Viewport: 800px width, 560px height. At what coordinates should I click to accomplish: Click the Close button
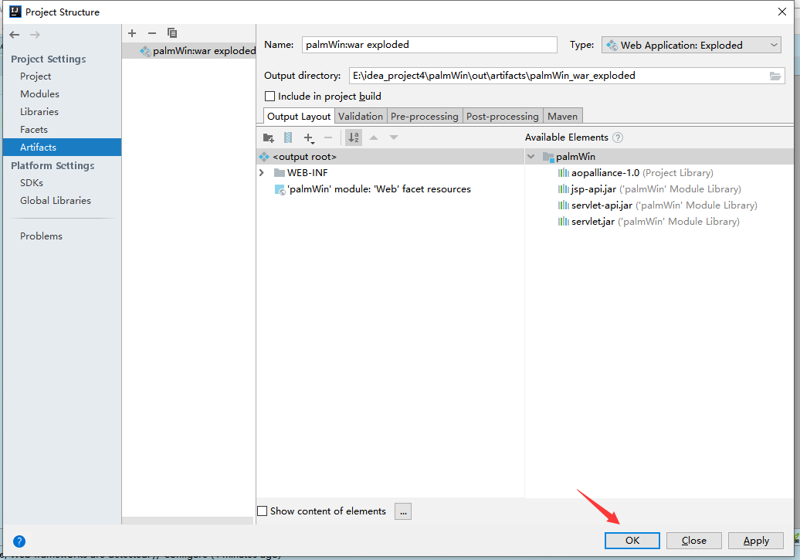pos(694,541)
